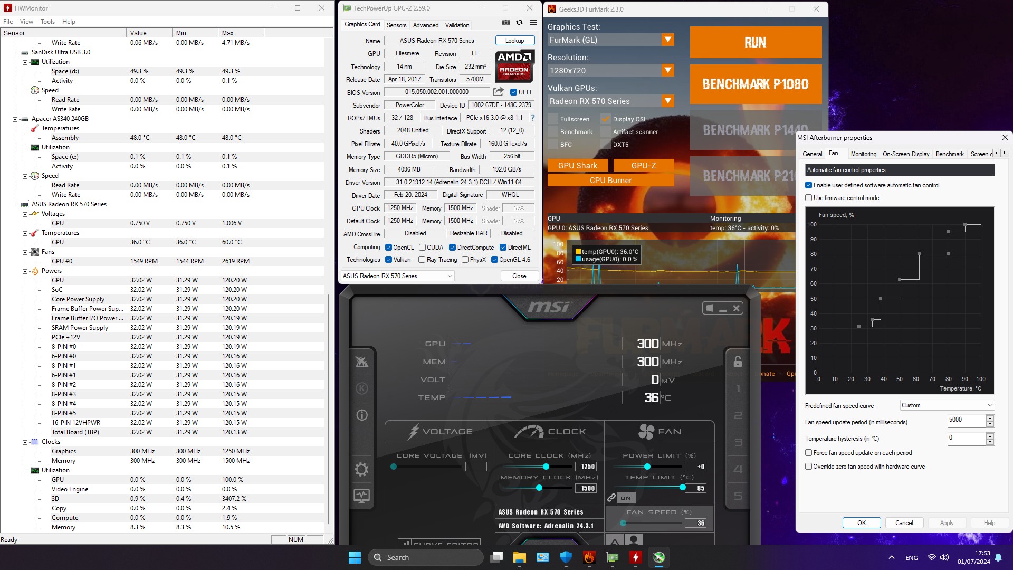Image resolution: width=1013 pixels, height=570 pixels.
Task: Open the Afterburner hardware monitor icon
Action: (x=361, y=496)
